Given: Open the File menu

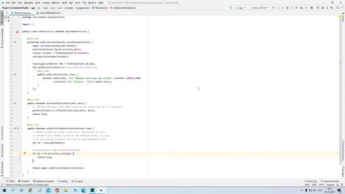Looking at the screenshot, I should (x=8, y=3).
